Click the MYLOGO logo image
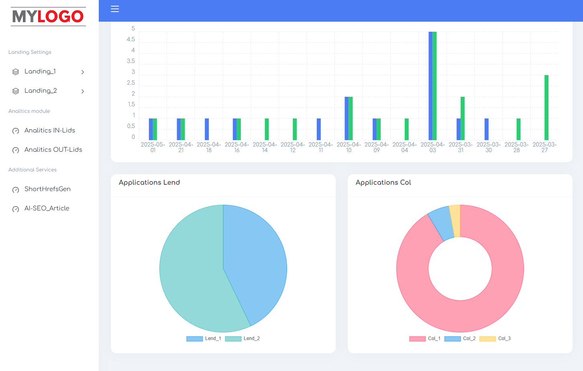The width and height of the screenshot is (583, 371). [x=48, y=16]
